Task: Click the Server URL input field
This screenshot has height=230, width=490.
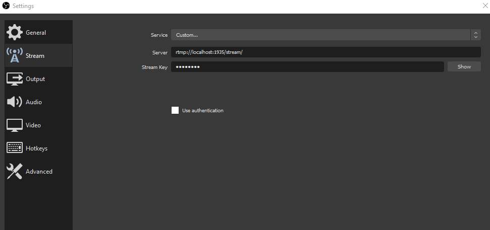Action: [325, 52]
